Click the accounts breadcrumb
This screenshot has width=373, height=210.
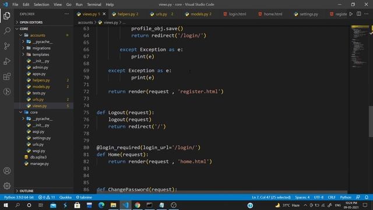(86, 22)
